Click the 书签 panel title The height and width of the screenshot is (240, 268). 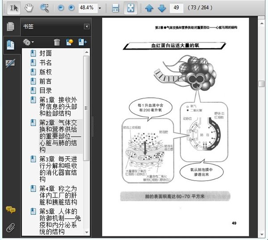(28, 26)
